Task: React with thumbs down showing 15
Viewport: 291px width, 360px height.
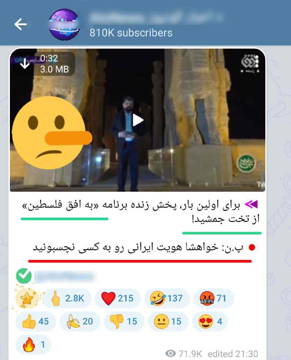Action: 124,321
